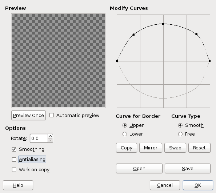
Task: Select the left endpoint of the curve
Action: point(117,61)
